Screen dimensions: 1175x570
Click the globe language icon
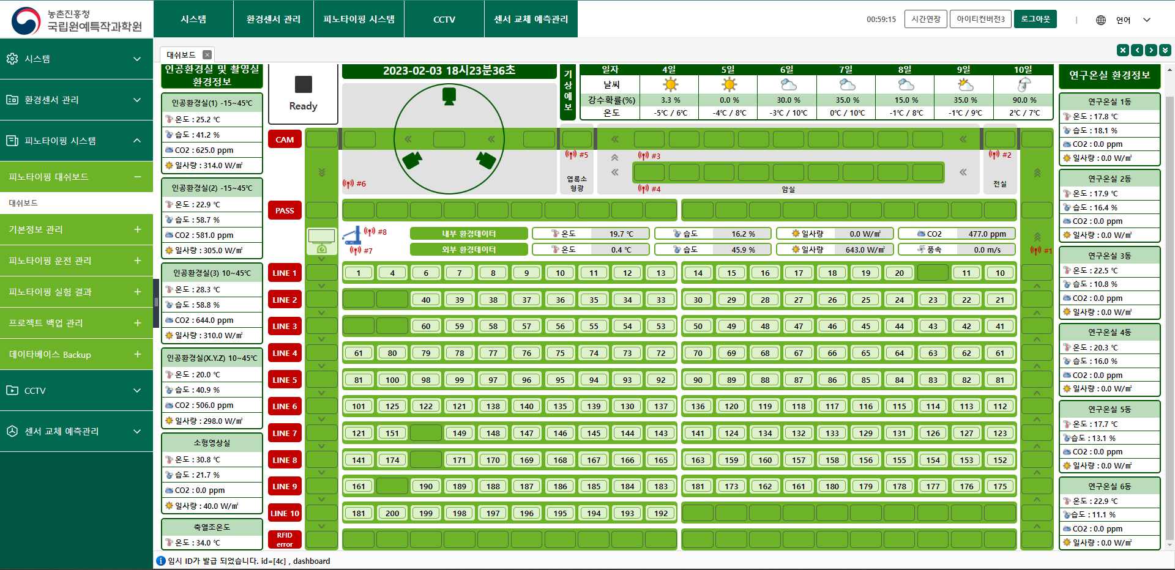(1101, 20)
